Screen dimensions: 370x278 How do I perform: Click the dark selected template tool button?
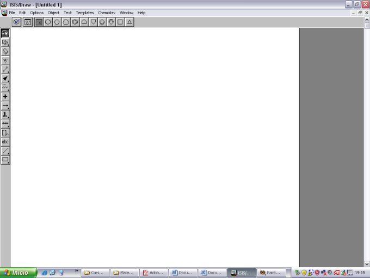tap(39, 22)
